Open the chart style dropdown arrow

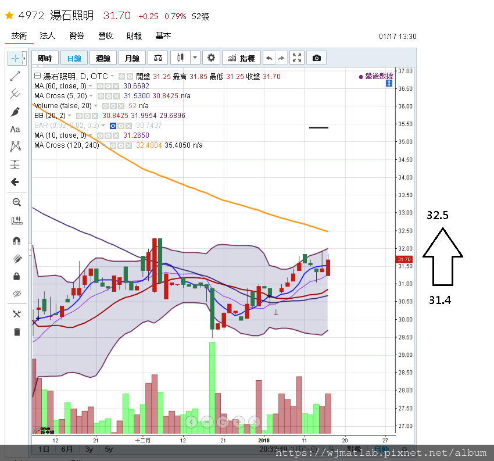coord(195,58)
